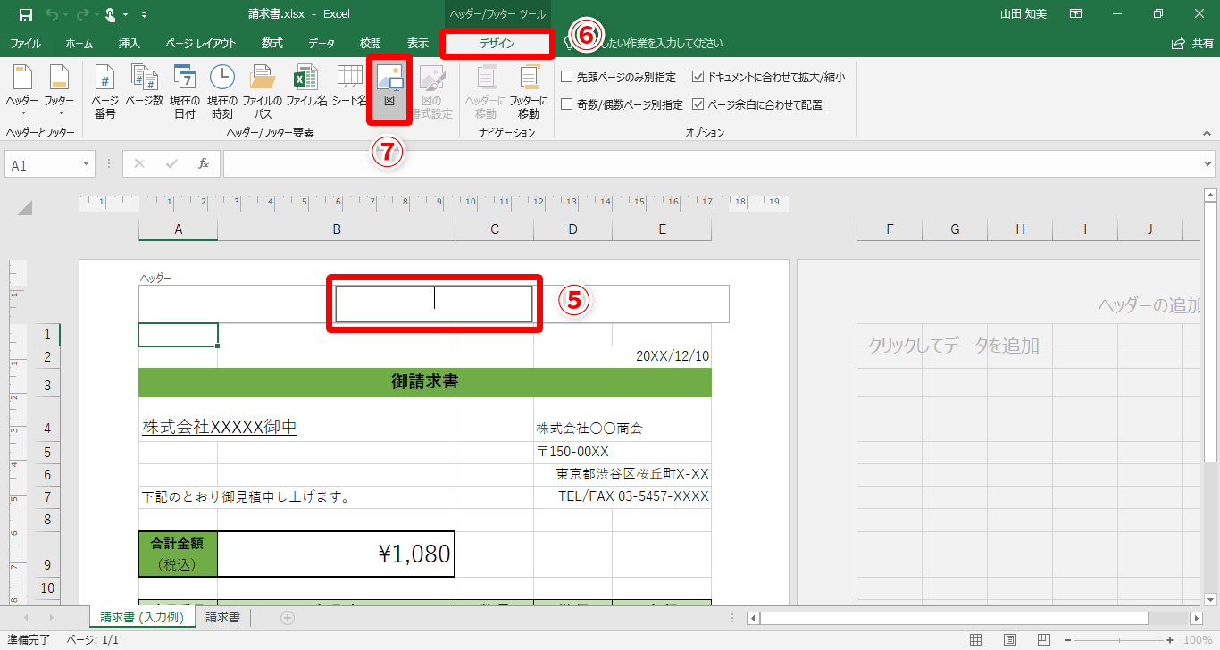Image resolution: width=1220 pixels, height=650 pixels.
Task: Jump to footer with フッターに移動
Action: (529, 92)
